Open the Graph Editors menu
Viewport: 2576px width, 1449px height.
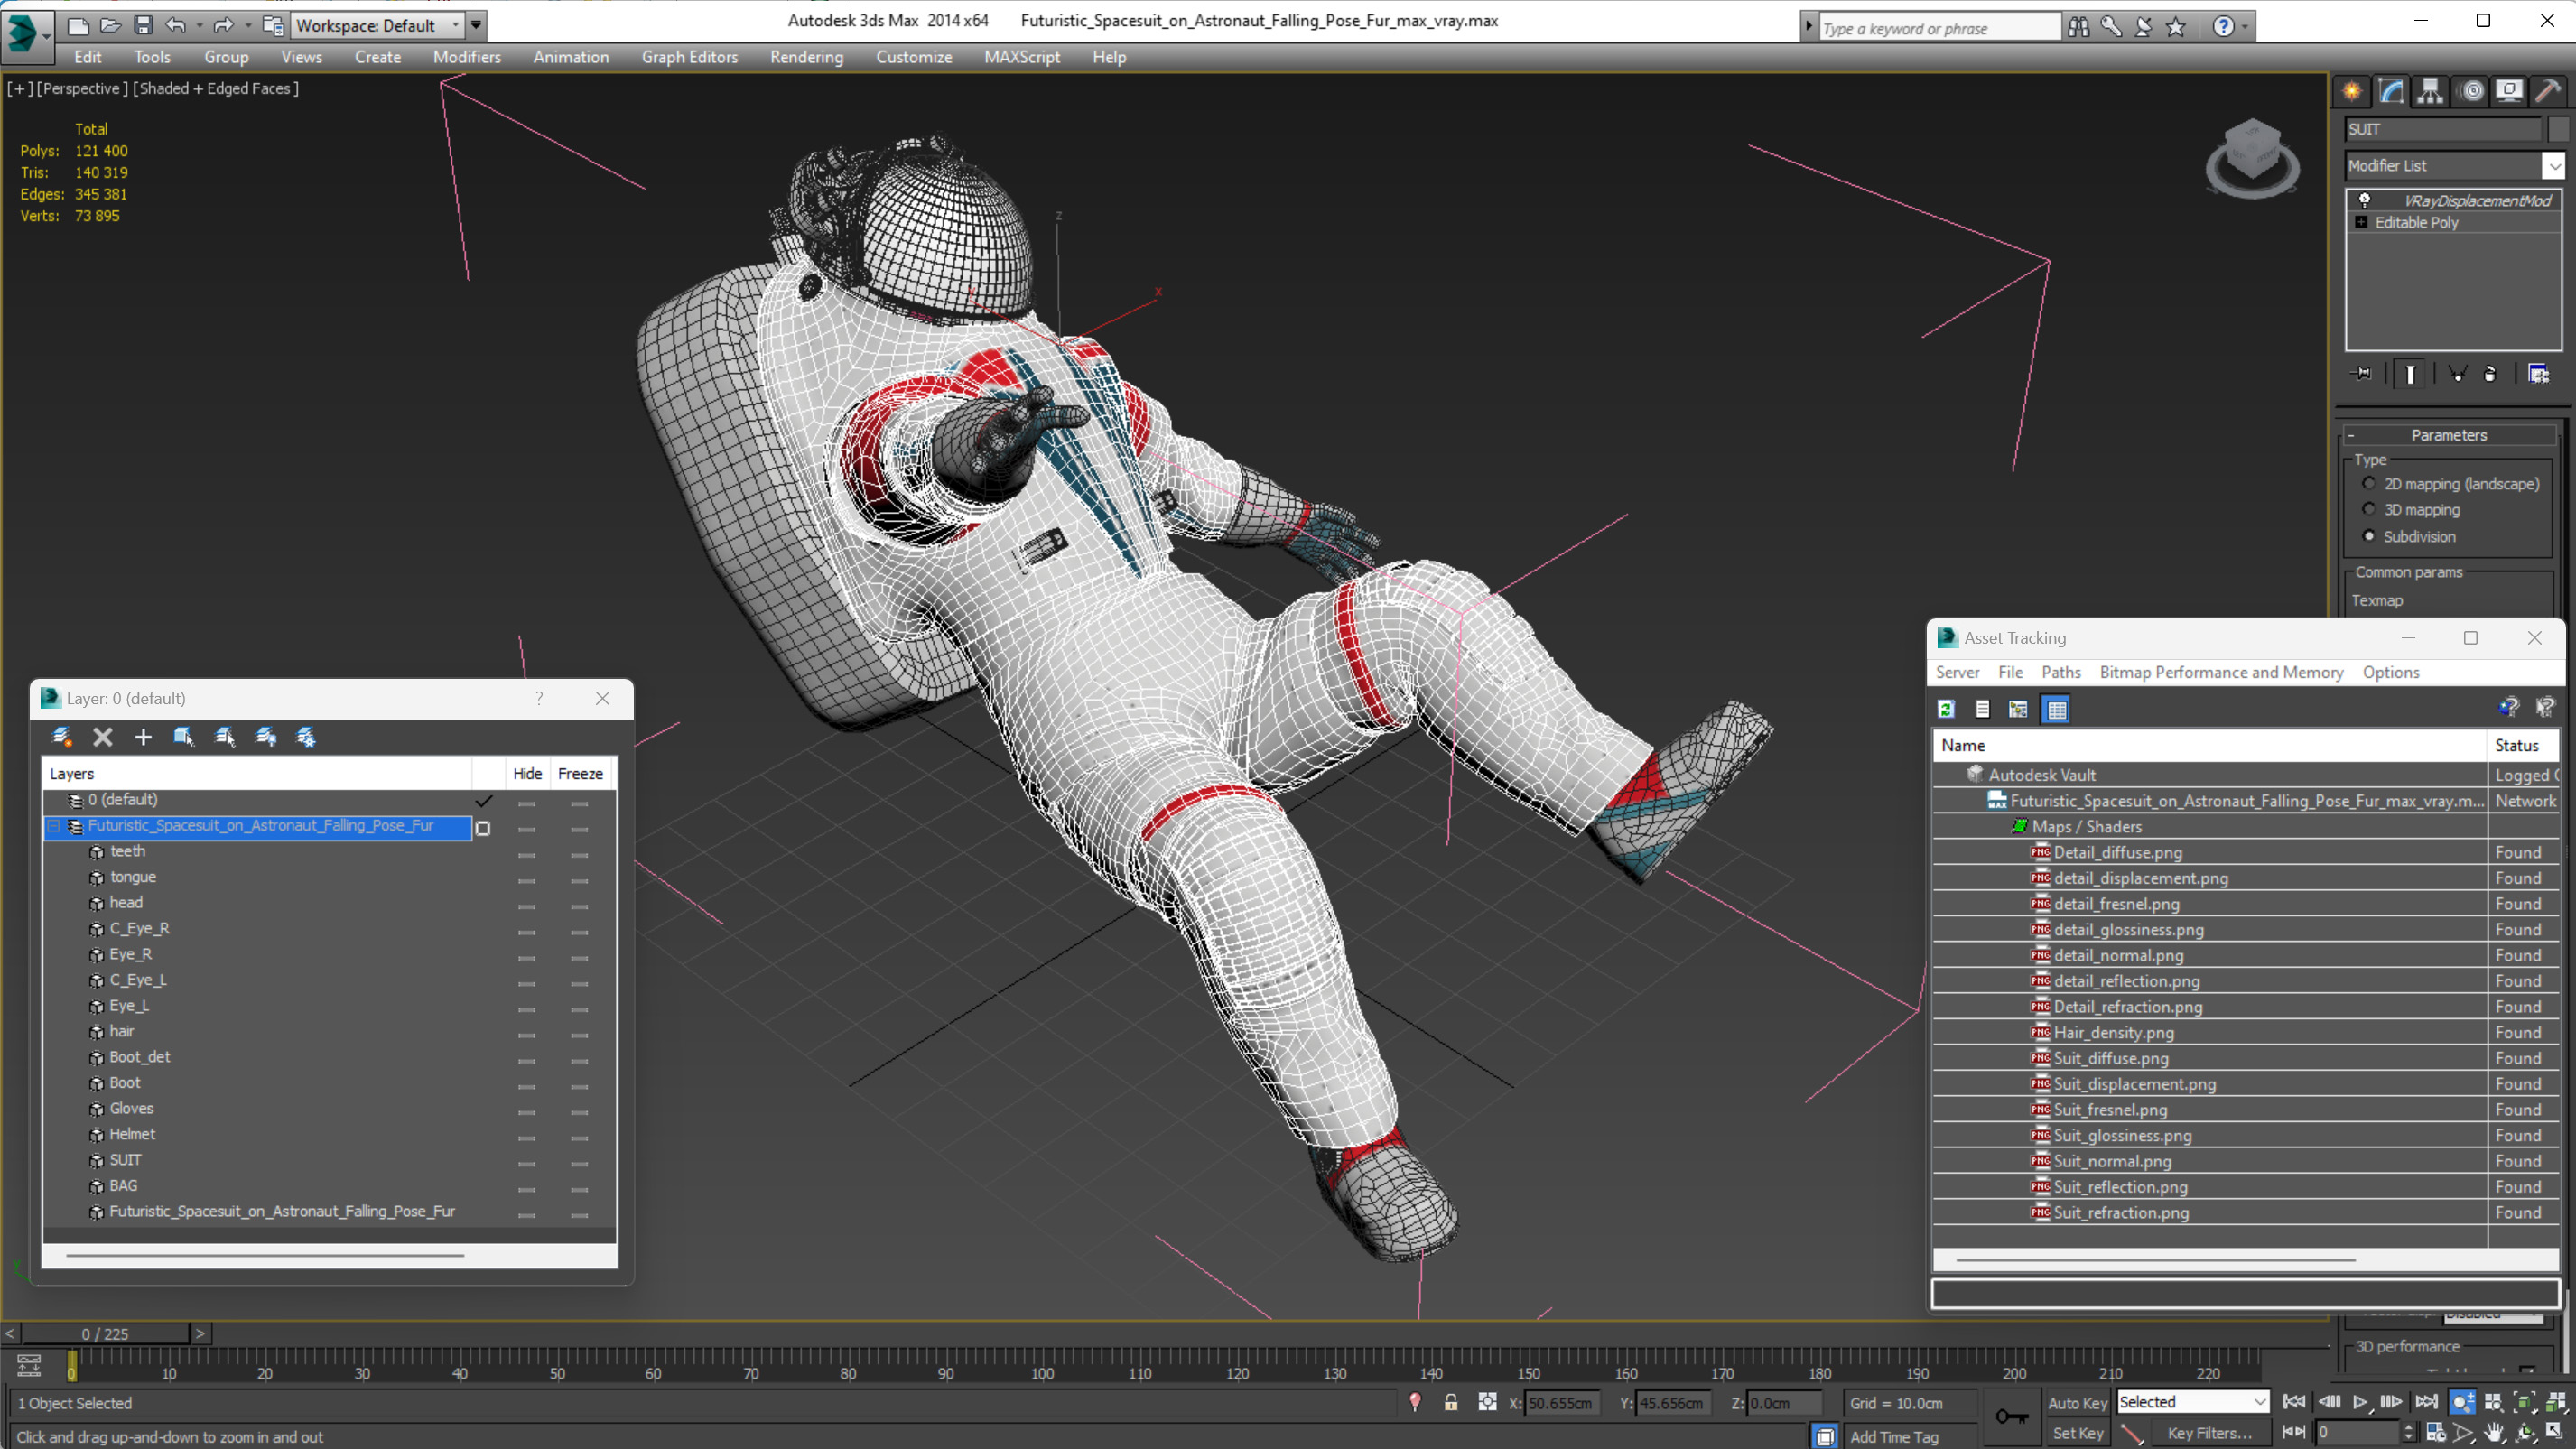689,57
